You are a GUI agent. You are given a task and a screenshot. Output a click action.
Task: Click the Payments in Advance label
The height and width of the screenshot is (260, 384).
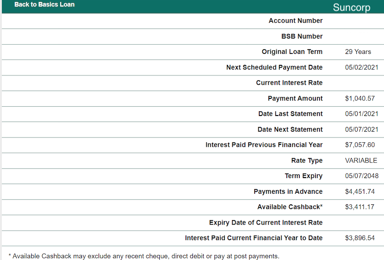(288, 191)
